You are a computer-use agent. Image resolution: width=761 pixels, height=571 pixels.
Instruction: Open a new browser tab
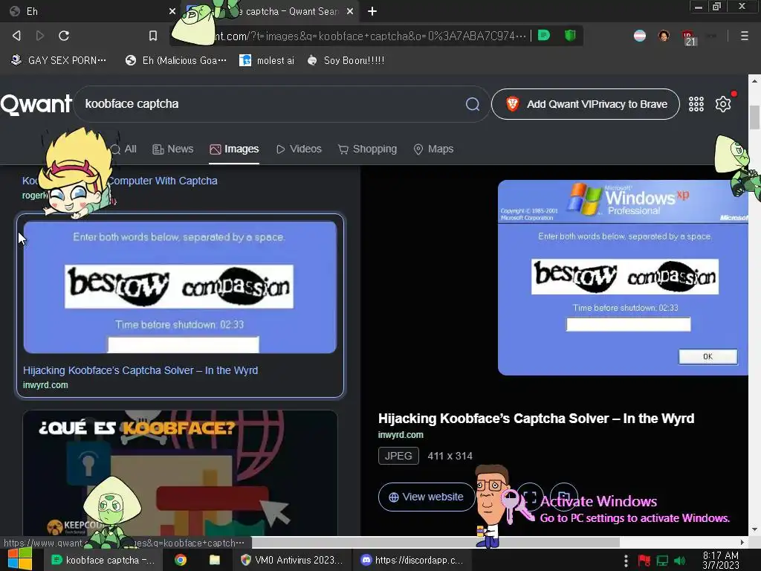coord(372,11)
